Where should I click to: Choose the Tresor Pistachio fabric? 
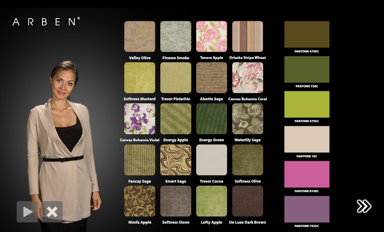pos(176,78)
